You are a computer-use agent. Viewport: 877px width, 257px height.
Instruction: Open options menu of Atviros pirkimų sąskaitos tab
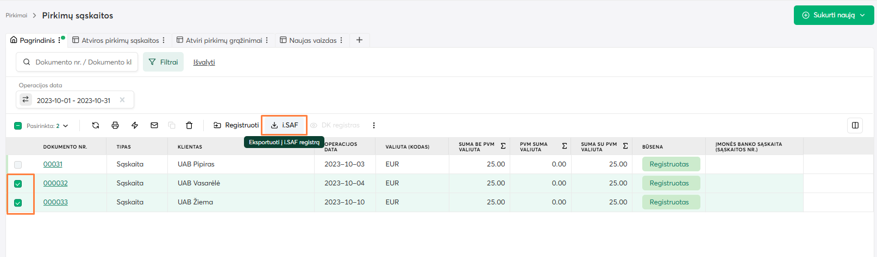(x=164, y=40)
